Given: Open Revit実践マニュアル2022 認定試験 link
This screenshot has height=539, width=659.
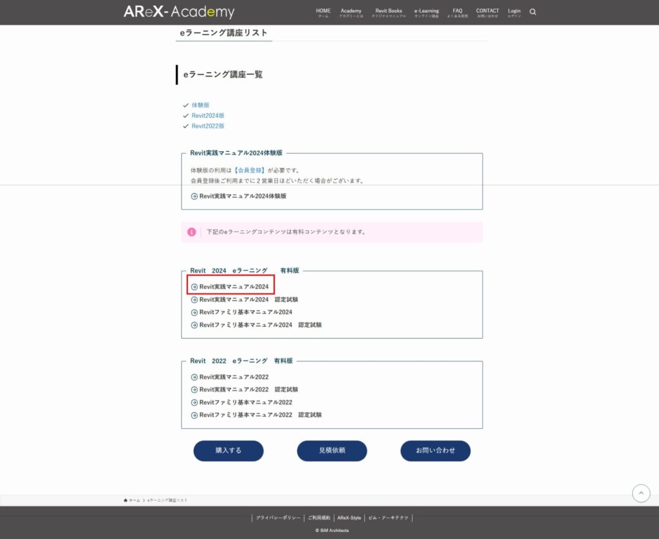Looking at the screenshot, I should (x=249, y=390).
